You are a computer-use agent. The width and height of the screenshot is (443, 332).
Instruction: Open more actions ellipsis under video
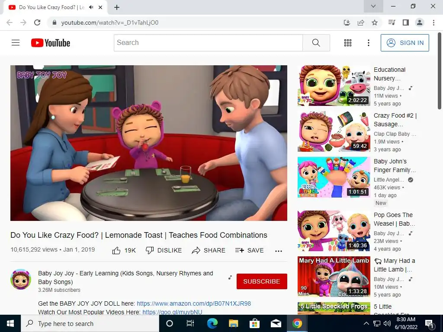[279, 251]
